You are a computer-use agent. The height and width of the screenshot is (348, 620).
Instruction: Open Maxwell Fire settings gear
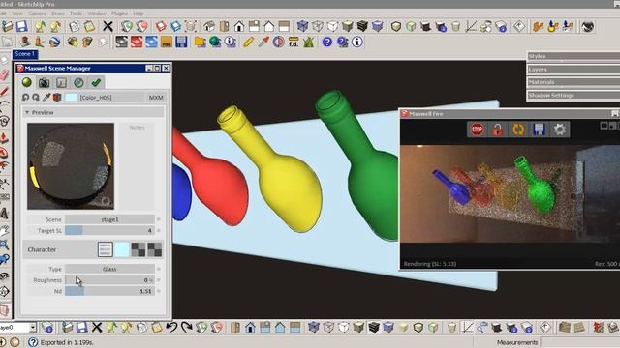[560, 129]
